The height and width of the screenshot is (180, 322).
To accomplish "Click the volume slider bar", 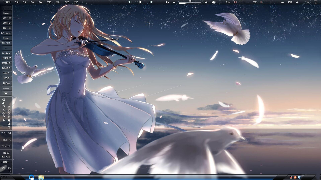I will point(190,3).
